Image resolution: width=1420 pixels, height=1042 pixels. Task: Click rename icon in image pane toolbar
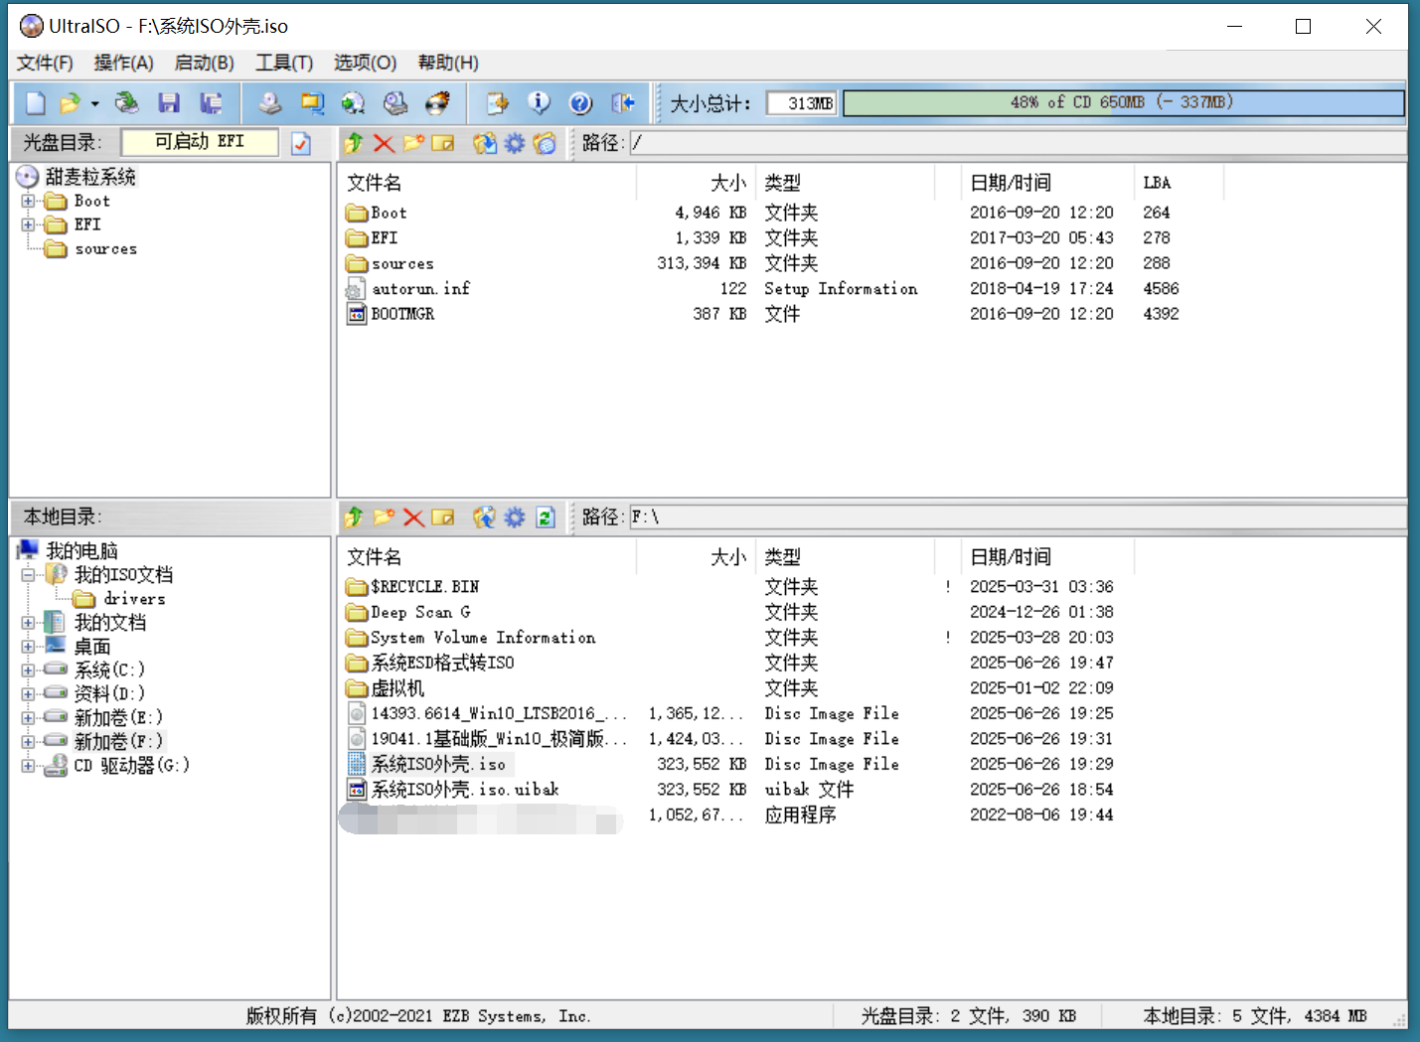point(443,144)
